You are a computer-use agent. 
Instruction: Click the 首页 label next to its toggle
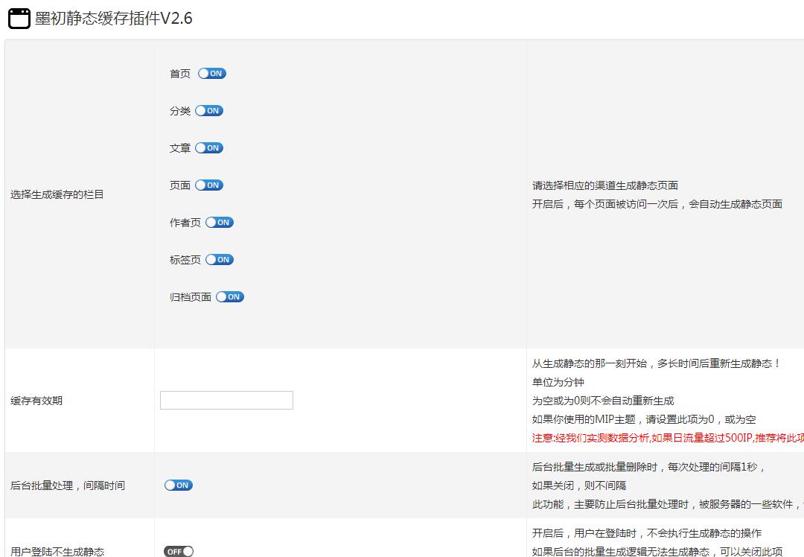[x=179, y=73]
